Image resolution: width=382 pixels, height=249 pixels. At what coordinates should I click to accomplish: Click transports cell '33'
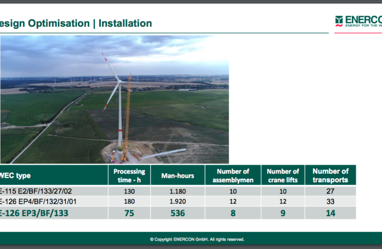[x=331, y=201]
